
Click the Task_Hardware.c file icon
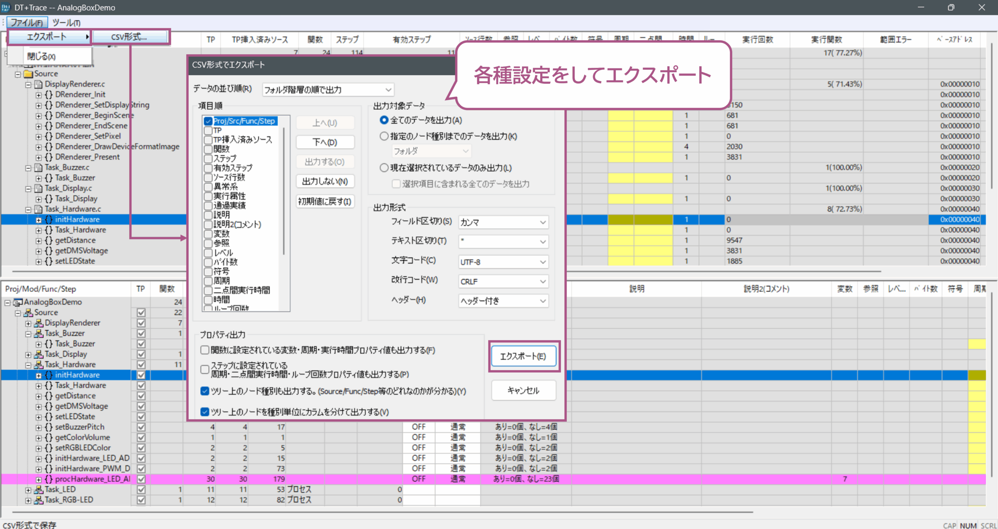(x=38, y=209)
